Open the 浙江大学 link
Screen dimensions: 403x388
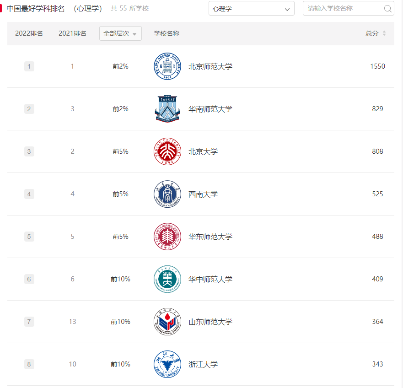tap(203, 364)
